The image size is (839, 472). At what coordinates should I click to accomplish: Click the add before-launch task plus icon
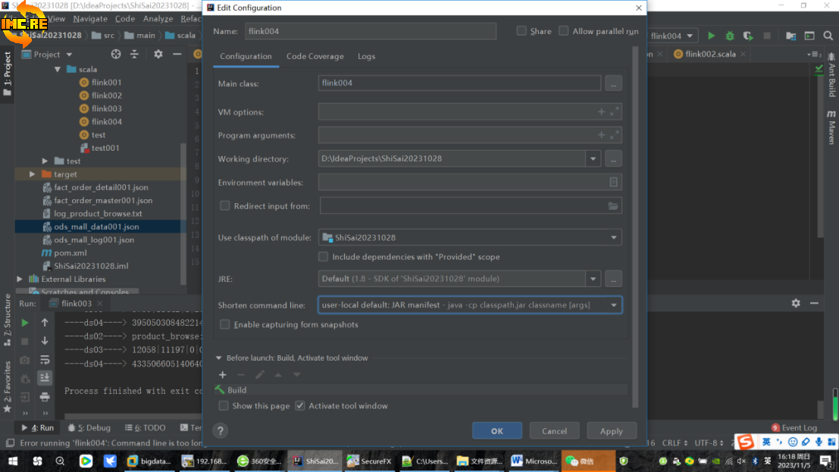click(x=223, y=375)
